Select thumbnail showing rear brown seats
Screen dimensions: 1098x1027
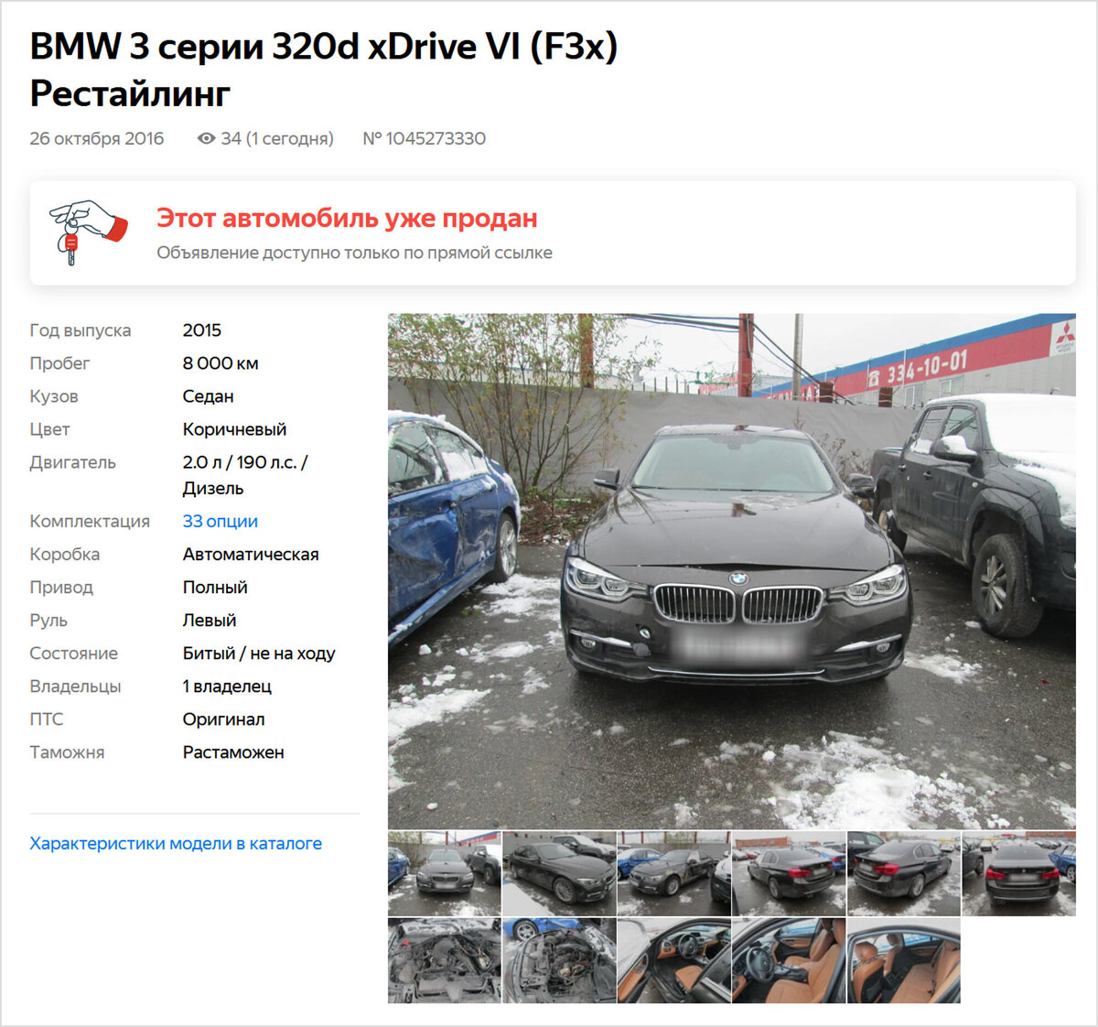coord(904,961)
